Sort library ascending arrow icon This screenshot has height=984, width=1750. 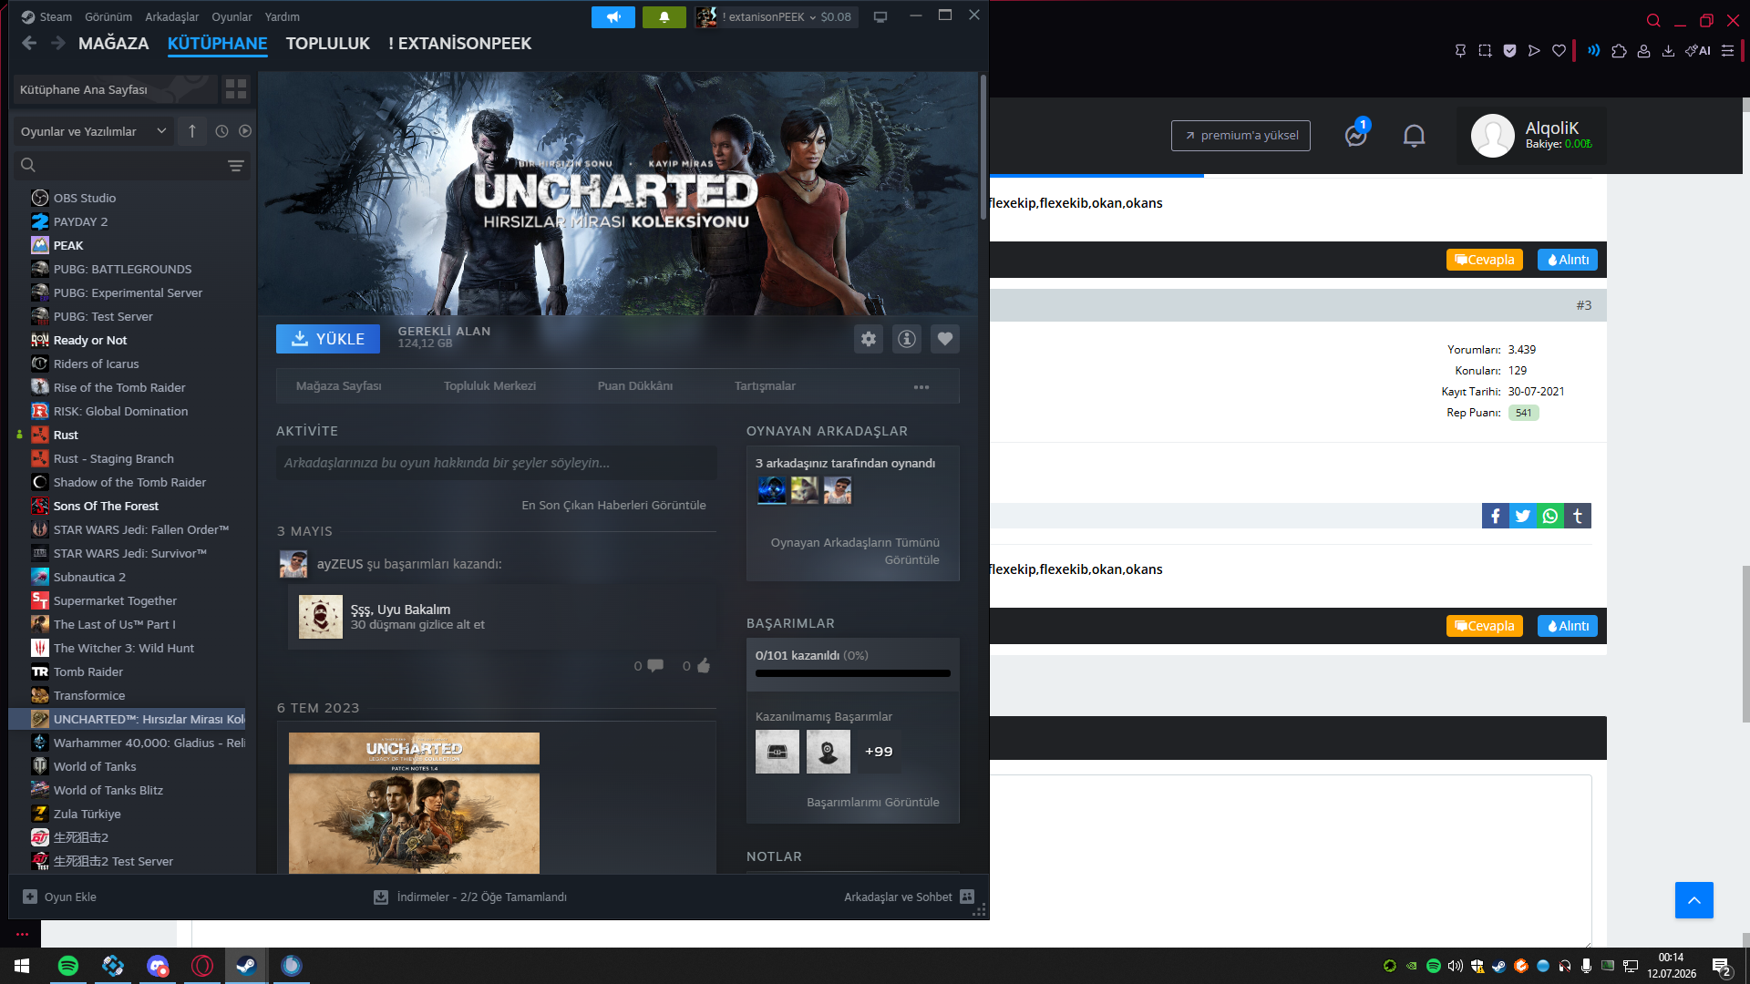pos(192,131)
